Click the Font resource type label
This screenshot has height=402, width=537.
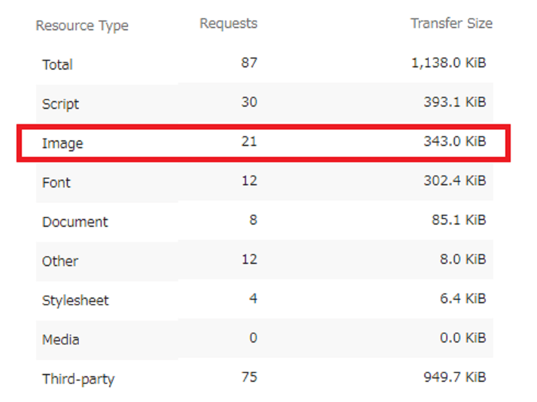click(x=56, y=183)
